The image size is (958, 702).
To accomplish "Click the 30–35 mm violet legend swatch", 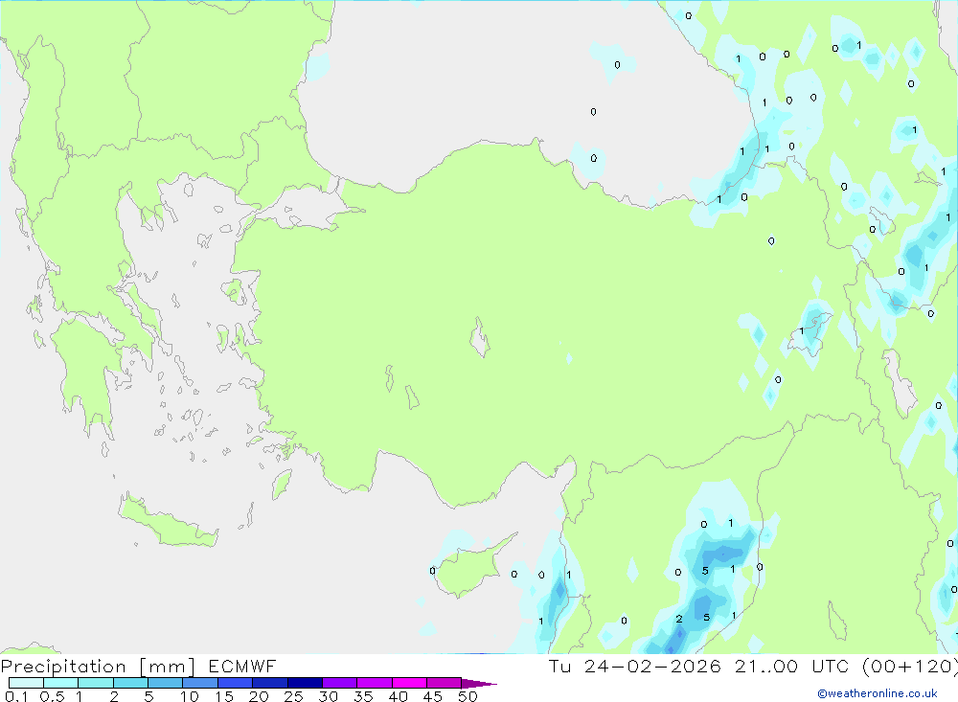I will [x=340, y=683].
